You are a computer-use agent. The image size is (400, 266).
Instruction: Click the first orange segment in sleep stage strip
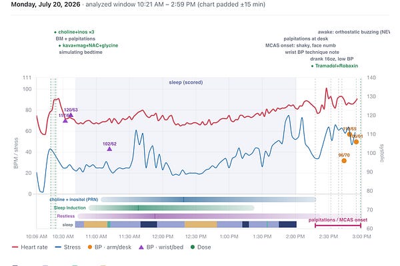[x=95, y=224]
